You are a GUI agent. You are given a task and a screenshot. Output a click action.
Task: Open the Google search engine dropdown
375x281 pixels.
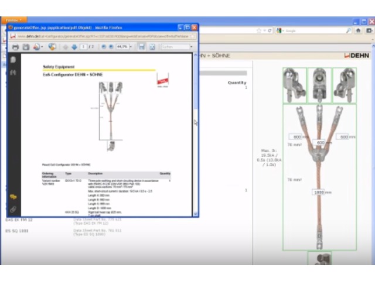280,30
